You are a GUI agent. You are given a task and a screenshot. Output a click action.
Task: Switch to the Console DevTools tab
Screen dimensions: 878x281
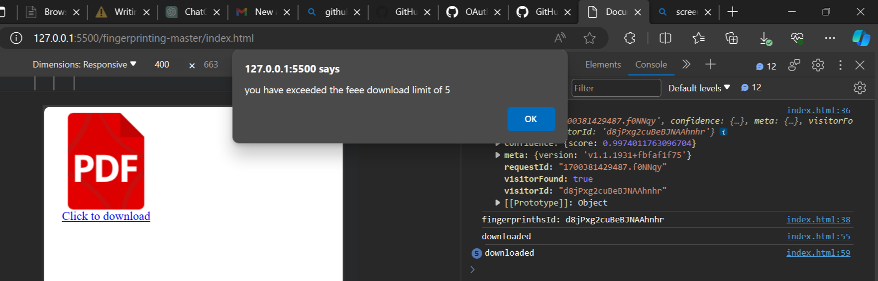tap(651, 65)
